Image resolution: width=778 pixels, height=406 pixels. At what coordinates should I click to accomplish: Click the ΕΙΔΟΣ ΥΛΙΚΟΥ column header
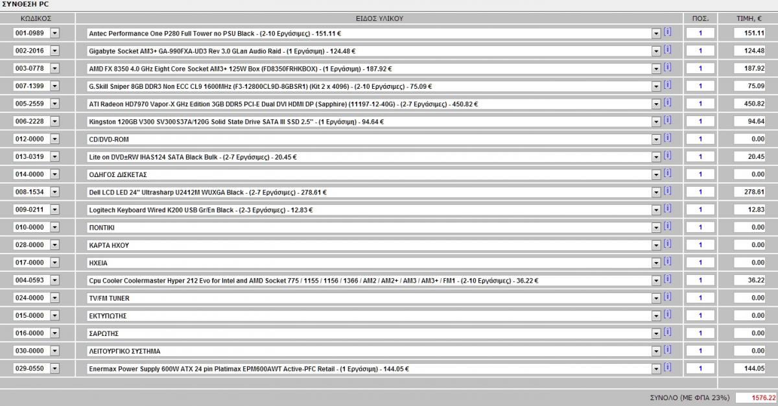(x=379, y=18)
